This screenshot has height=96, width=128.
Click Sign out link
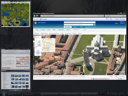[122, 22]
